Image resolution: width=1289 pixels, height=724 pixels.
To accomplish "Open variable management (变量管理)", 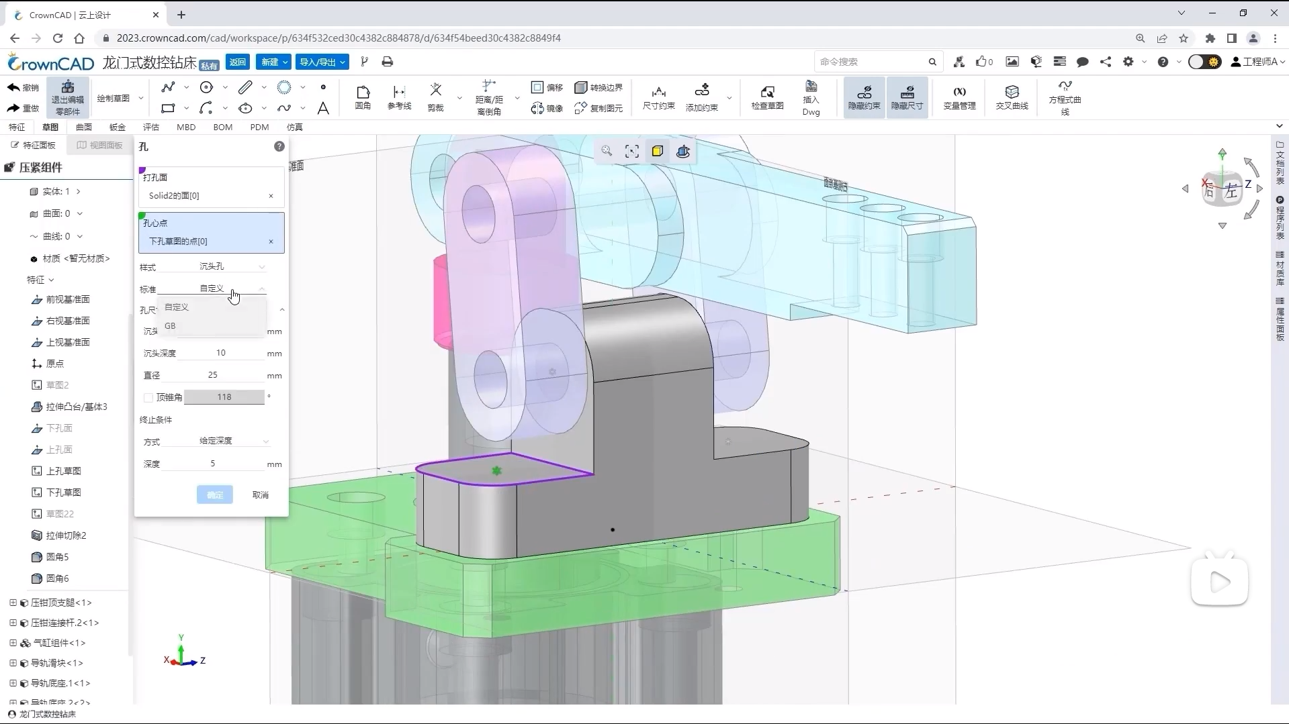I will click(959, 97).
